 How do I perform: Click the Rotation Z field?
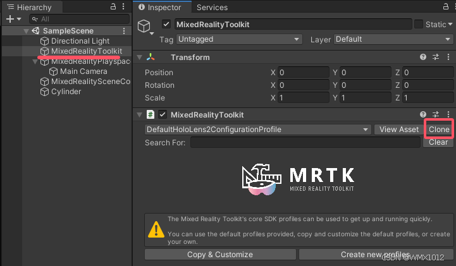(x=428, y=85)
